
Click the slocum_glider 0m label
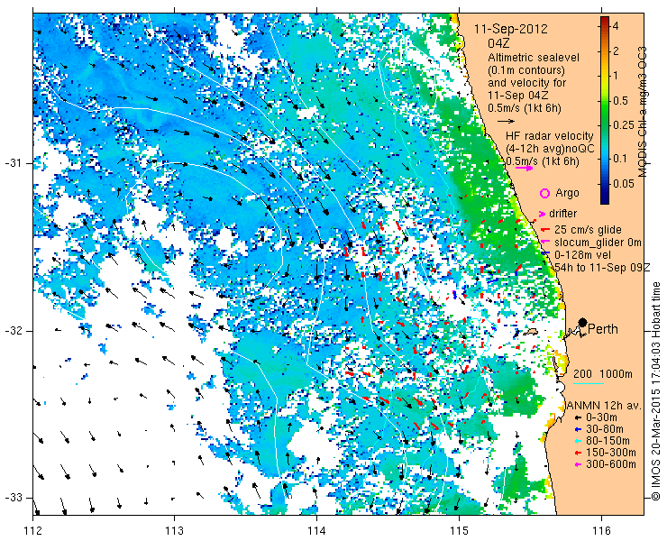598,243
